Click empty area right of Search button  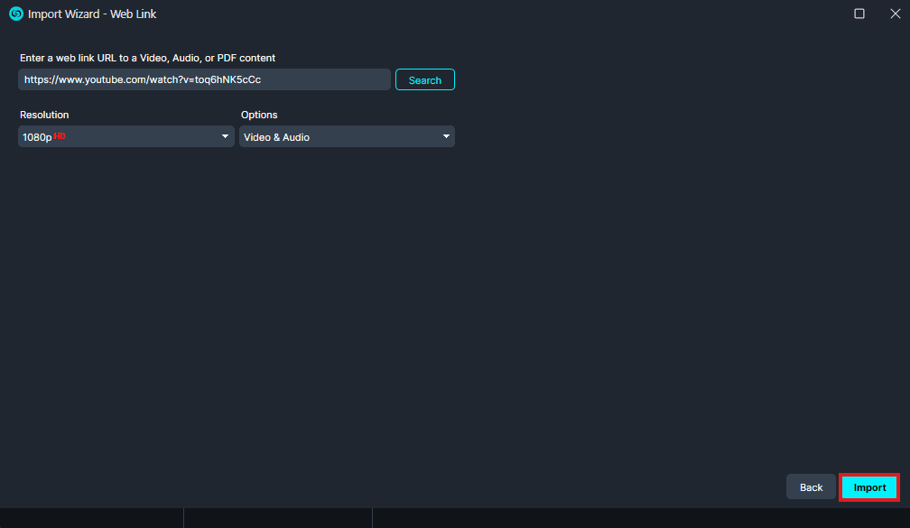[x=677, y=79]
